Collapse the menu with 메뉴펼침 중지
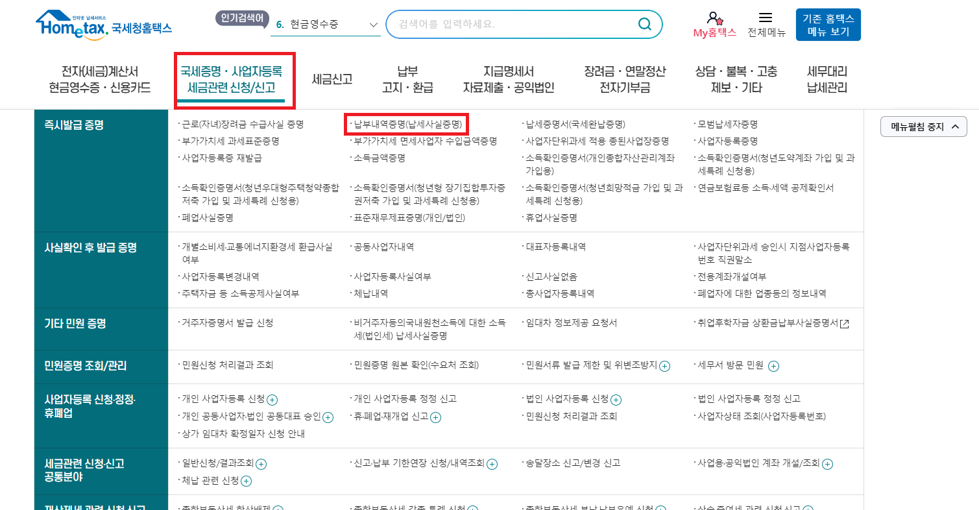This screenshot has height=510, width=979. pos(923,127)
